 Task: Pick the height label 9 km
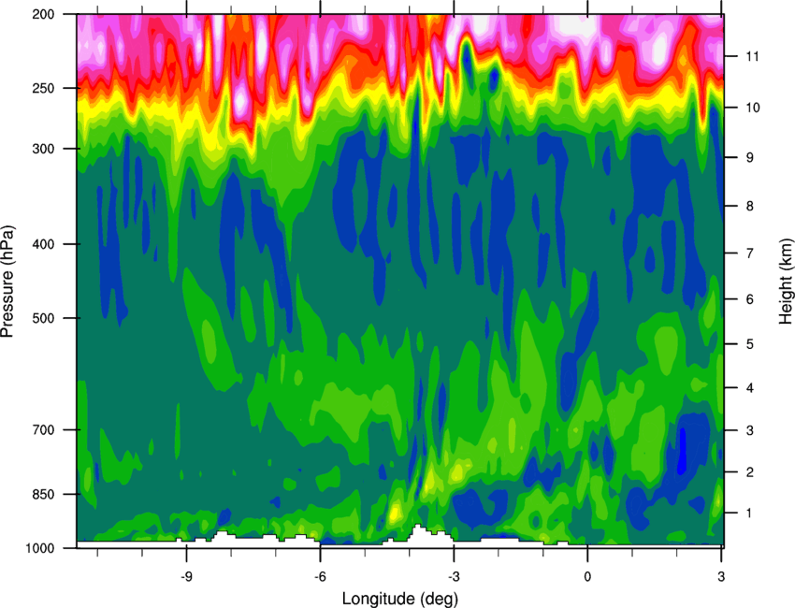[749, 157]
